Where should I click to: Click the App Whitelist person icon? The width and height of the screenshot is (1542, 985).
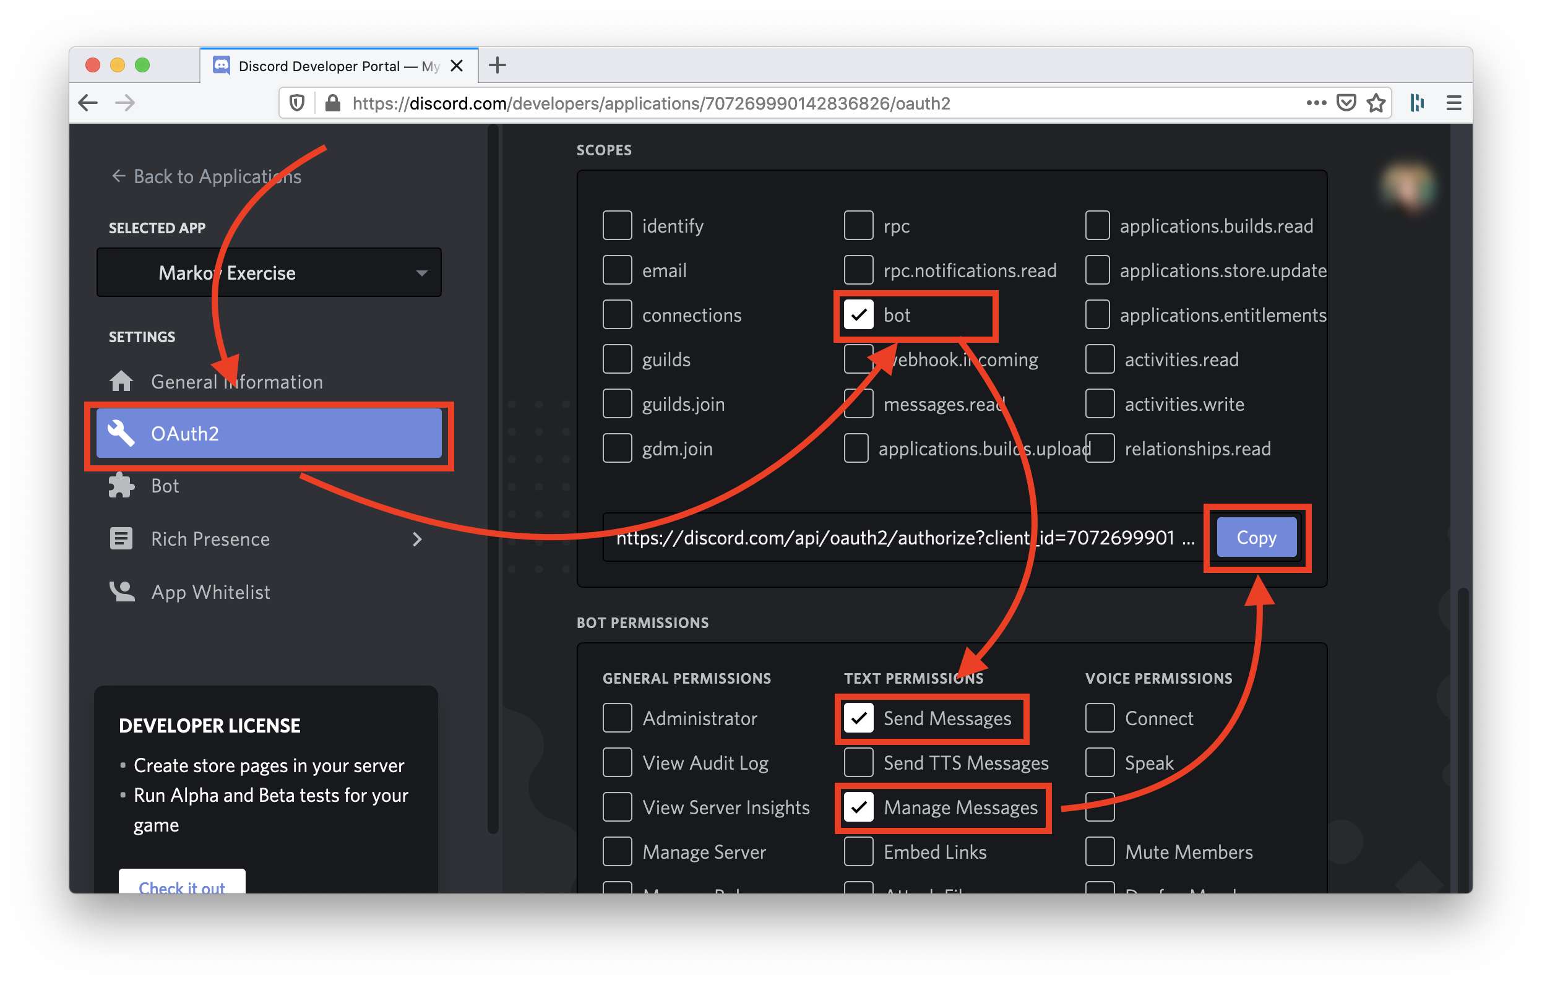pos(122,591)
